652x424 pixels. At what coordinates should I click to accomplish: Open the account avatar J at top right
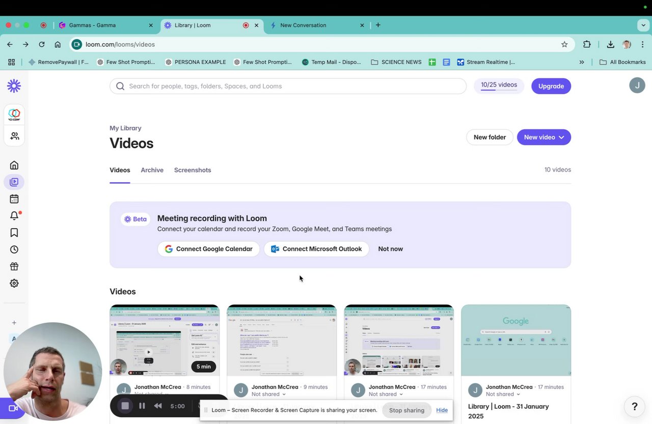click(x=637, y=85)
